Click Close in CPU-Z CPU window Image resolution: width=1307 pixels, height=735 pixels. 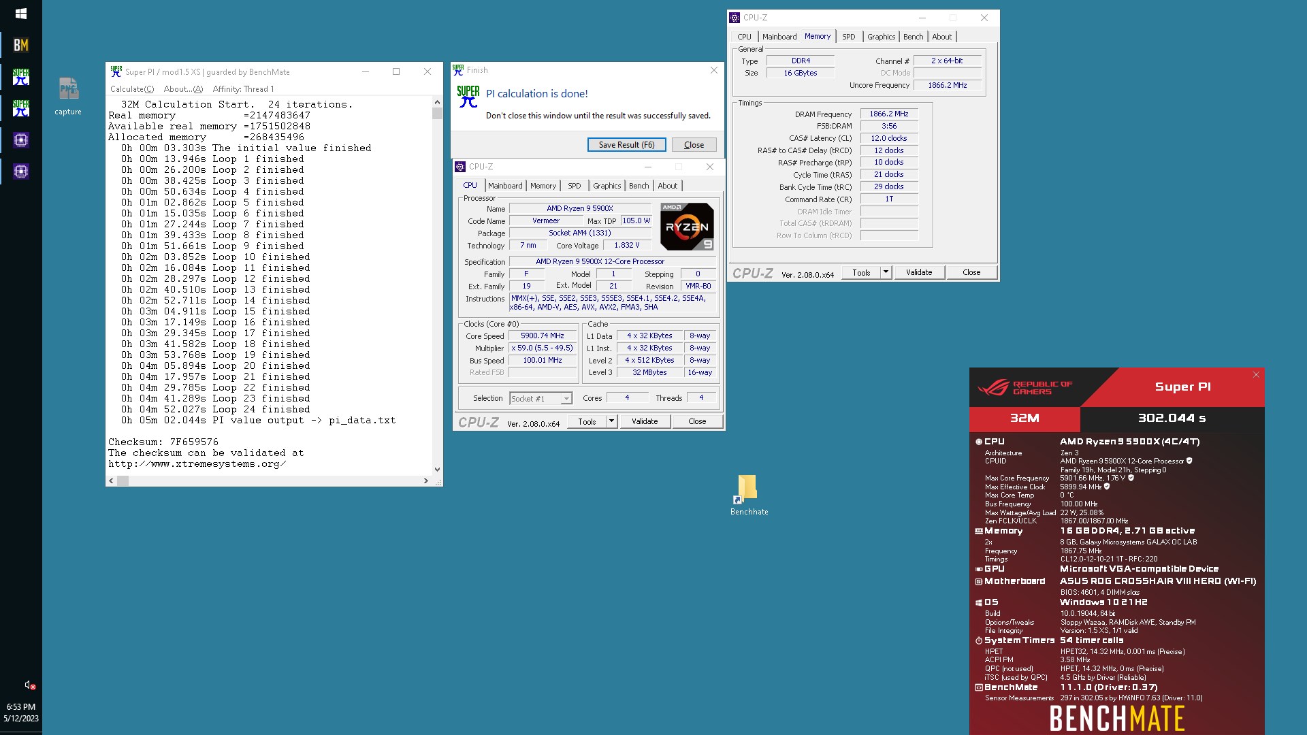[x=697, y=421]
